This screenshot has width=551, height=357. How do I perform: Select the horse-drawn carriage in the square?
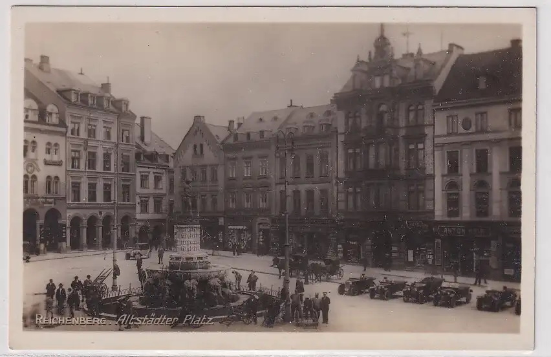tap(310, 266)
